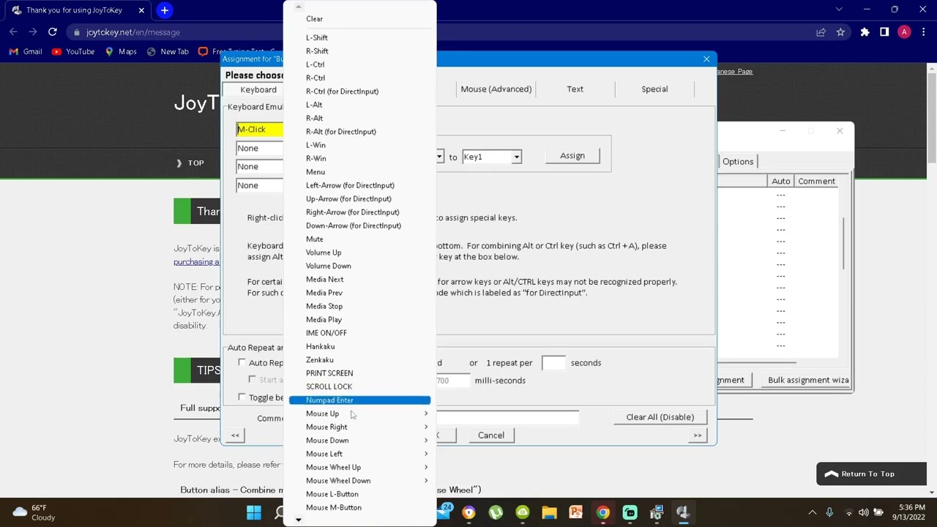937x527 pixels.
Task: Open the Chrome profile avatar
Action: pyautogui.click(x=904, y=32)
